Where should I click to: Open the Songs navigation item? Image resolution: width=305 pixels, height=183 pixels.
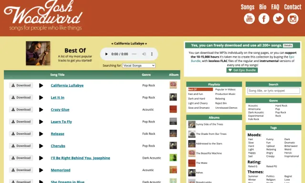pos(247,7)
